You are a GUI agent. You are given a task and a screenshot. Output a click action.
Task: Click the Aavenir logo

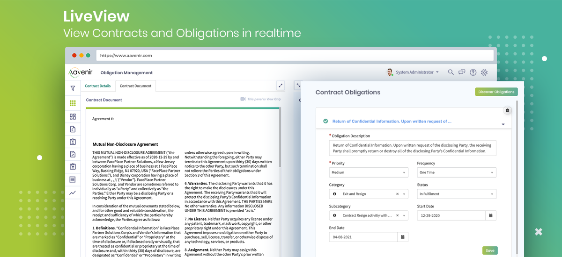click(81, 72)
